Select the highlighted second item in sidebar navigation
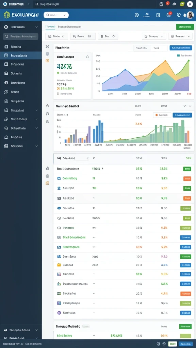Viewport: 196px width, 348px height. click(21, 55)
